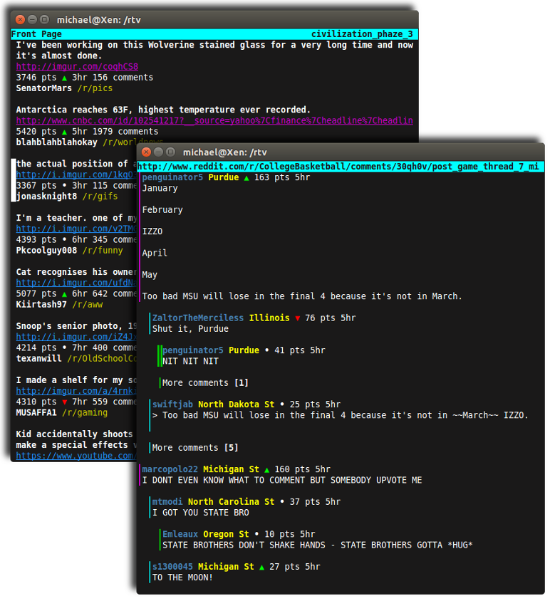This screenshot has width=550, height=601.
Task: Select the Wolverine stained glass post title
Action: [214, 51]
